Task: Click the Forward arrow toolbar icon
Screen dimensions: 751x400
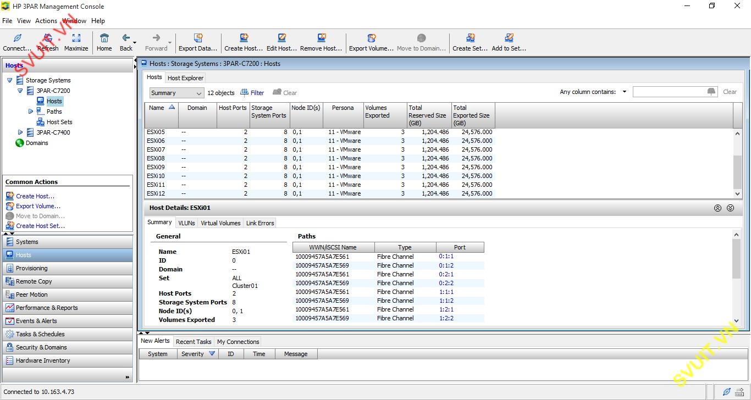Action: click(x=156, y=38)
